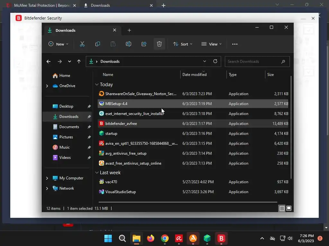Click the search magnifier icon in Explorer
This screenshot has width=329, height=246.
(x=283, y=61)
